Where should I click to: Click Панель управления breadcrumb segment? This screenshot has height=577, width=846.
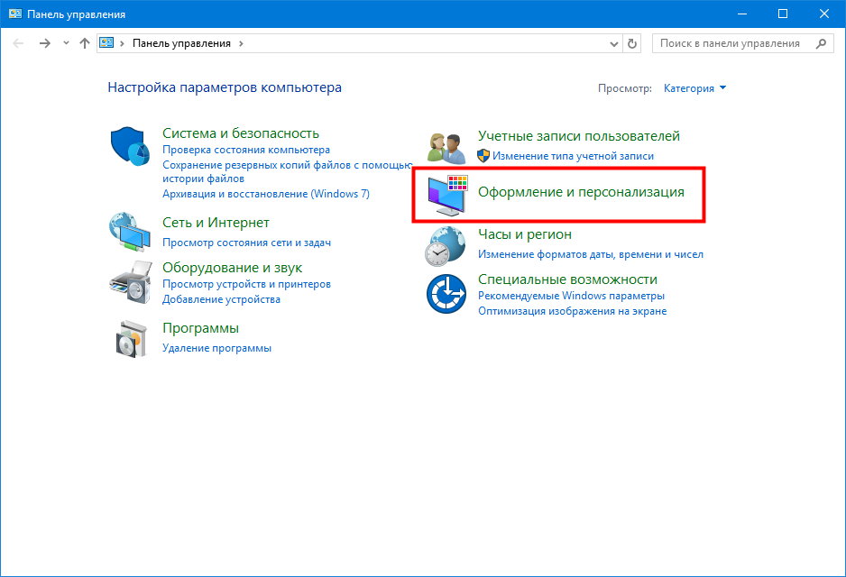coord(181,43)
